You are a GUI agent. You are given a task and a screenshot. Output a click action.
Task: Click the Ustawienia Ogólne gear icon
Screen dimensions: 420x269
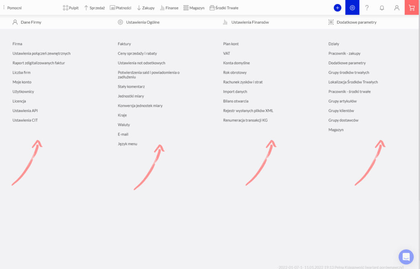(x=120, y=22)
